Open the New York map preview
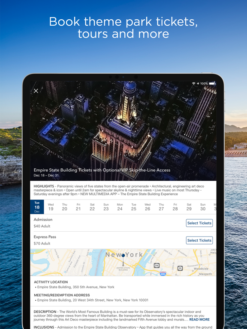247x329 pixels. [x=123, y=263]
